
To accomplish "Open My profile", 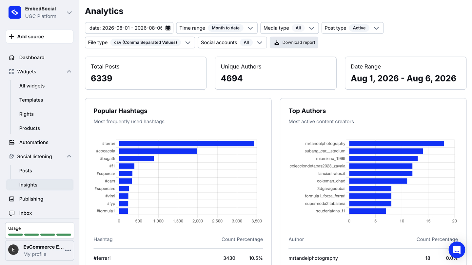I will 35,254.
